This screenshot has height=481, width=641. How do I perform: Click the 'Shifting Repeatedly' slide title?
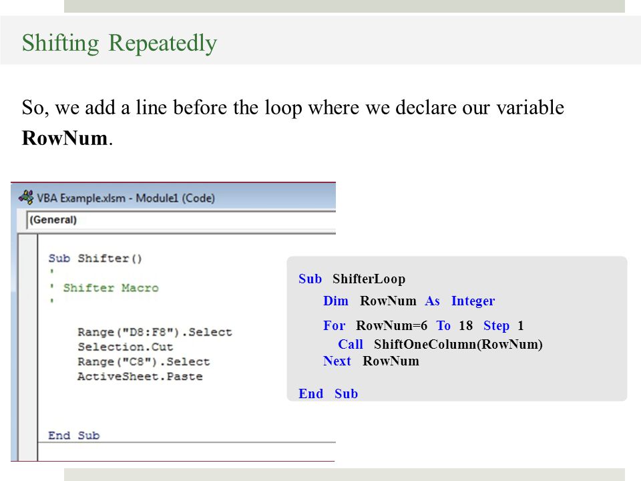(x=120, y=43)
